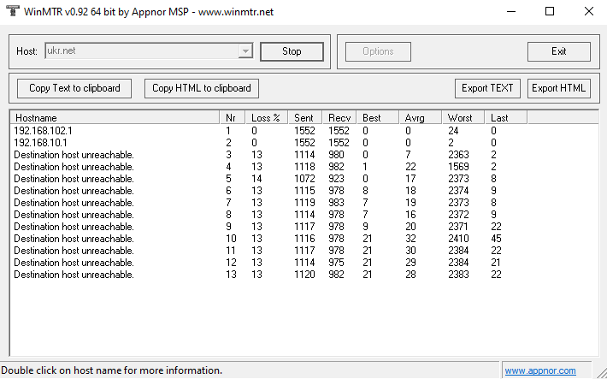
Task: Click the Hostname column header
Action: coord(115,117)
